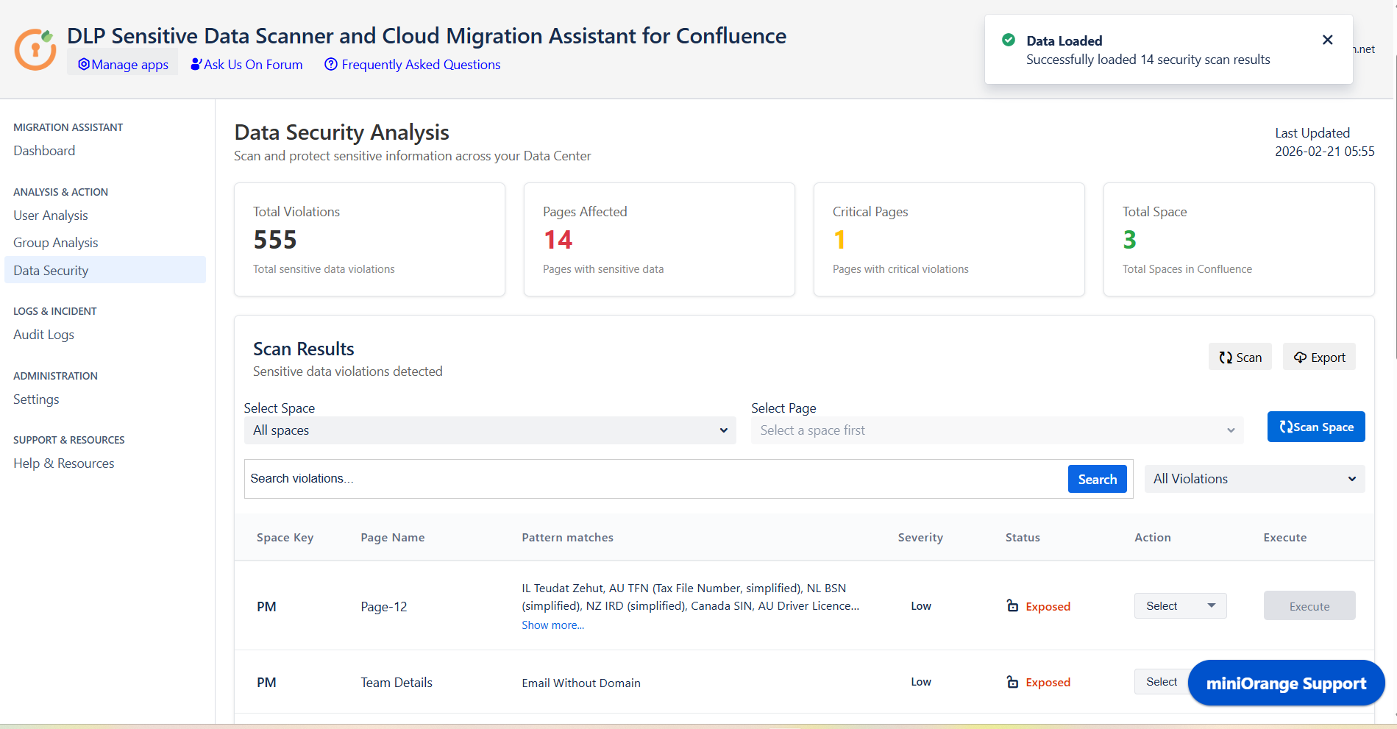Viewport: 1397px width, 729px height.
Task: Click the Execute button for Page-12
Action: (x=1309, y=605)
